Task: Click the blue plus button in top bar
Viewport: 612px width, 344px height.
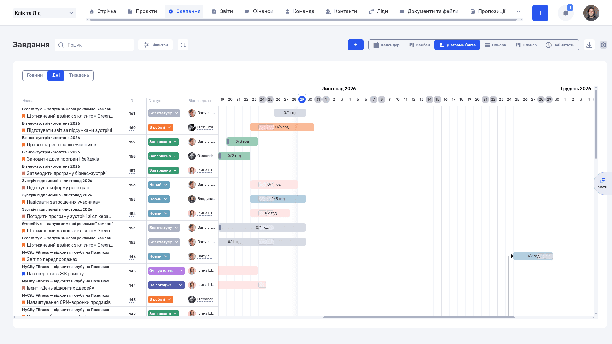Action: tap(540, 13)
